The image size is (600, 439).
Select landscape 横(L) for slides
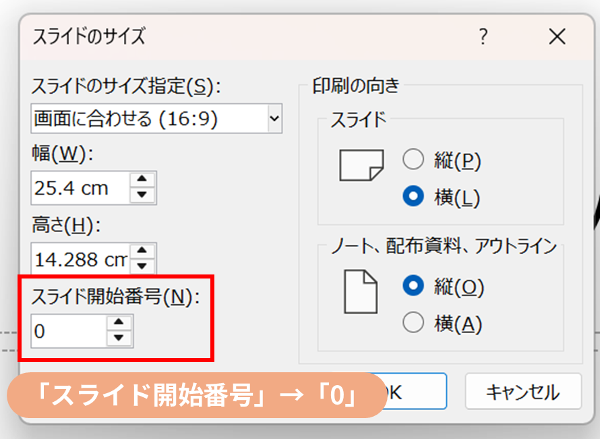click(x=413, y=197)
